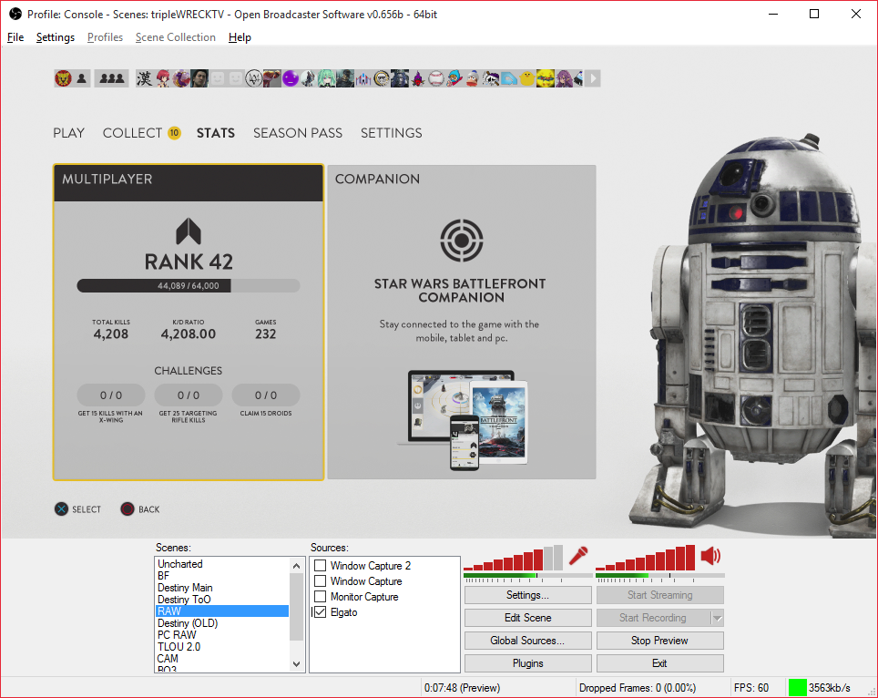Enable the Window Capture 2 source checkbox

tap(321, 565)
